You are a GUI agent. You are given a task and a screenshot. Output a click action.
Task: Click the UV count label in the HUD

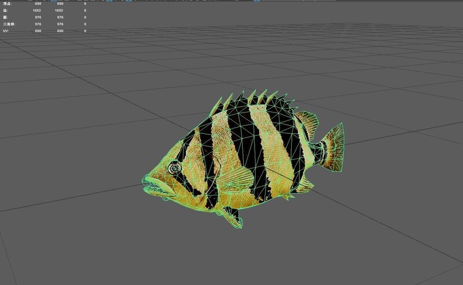point(5,31)
